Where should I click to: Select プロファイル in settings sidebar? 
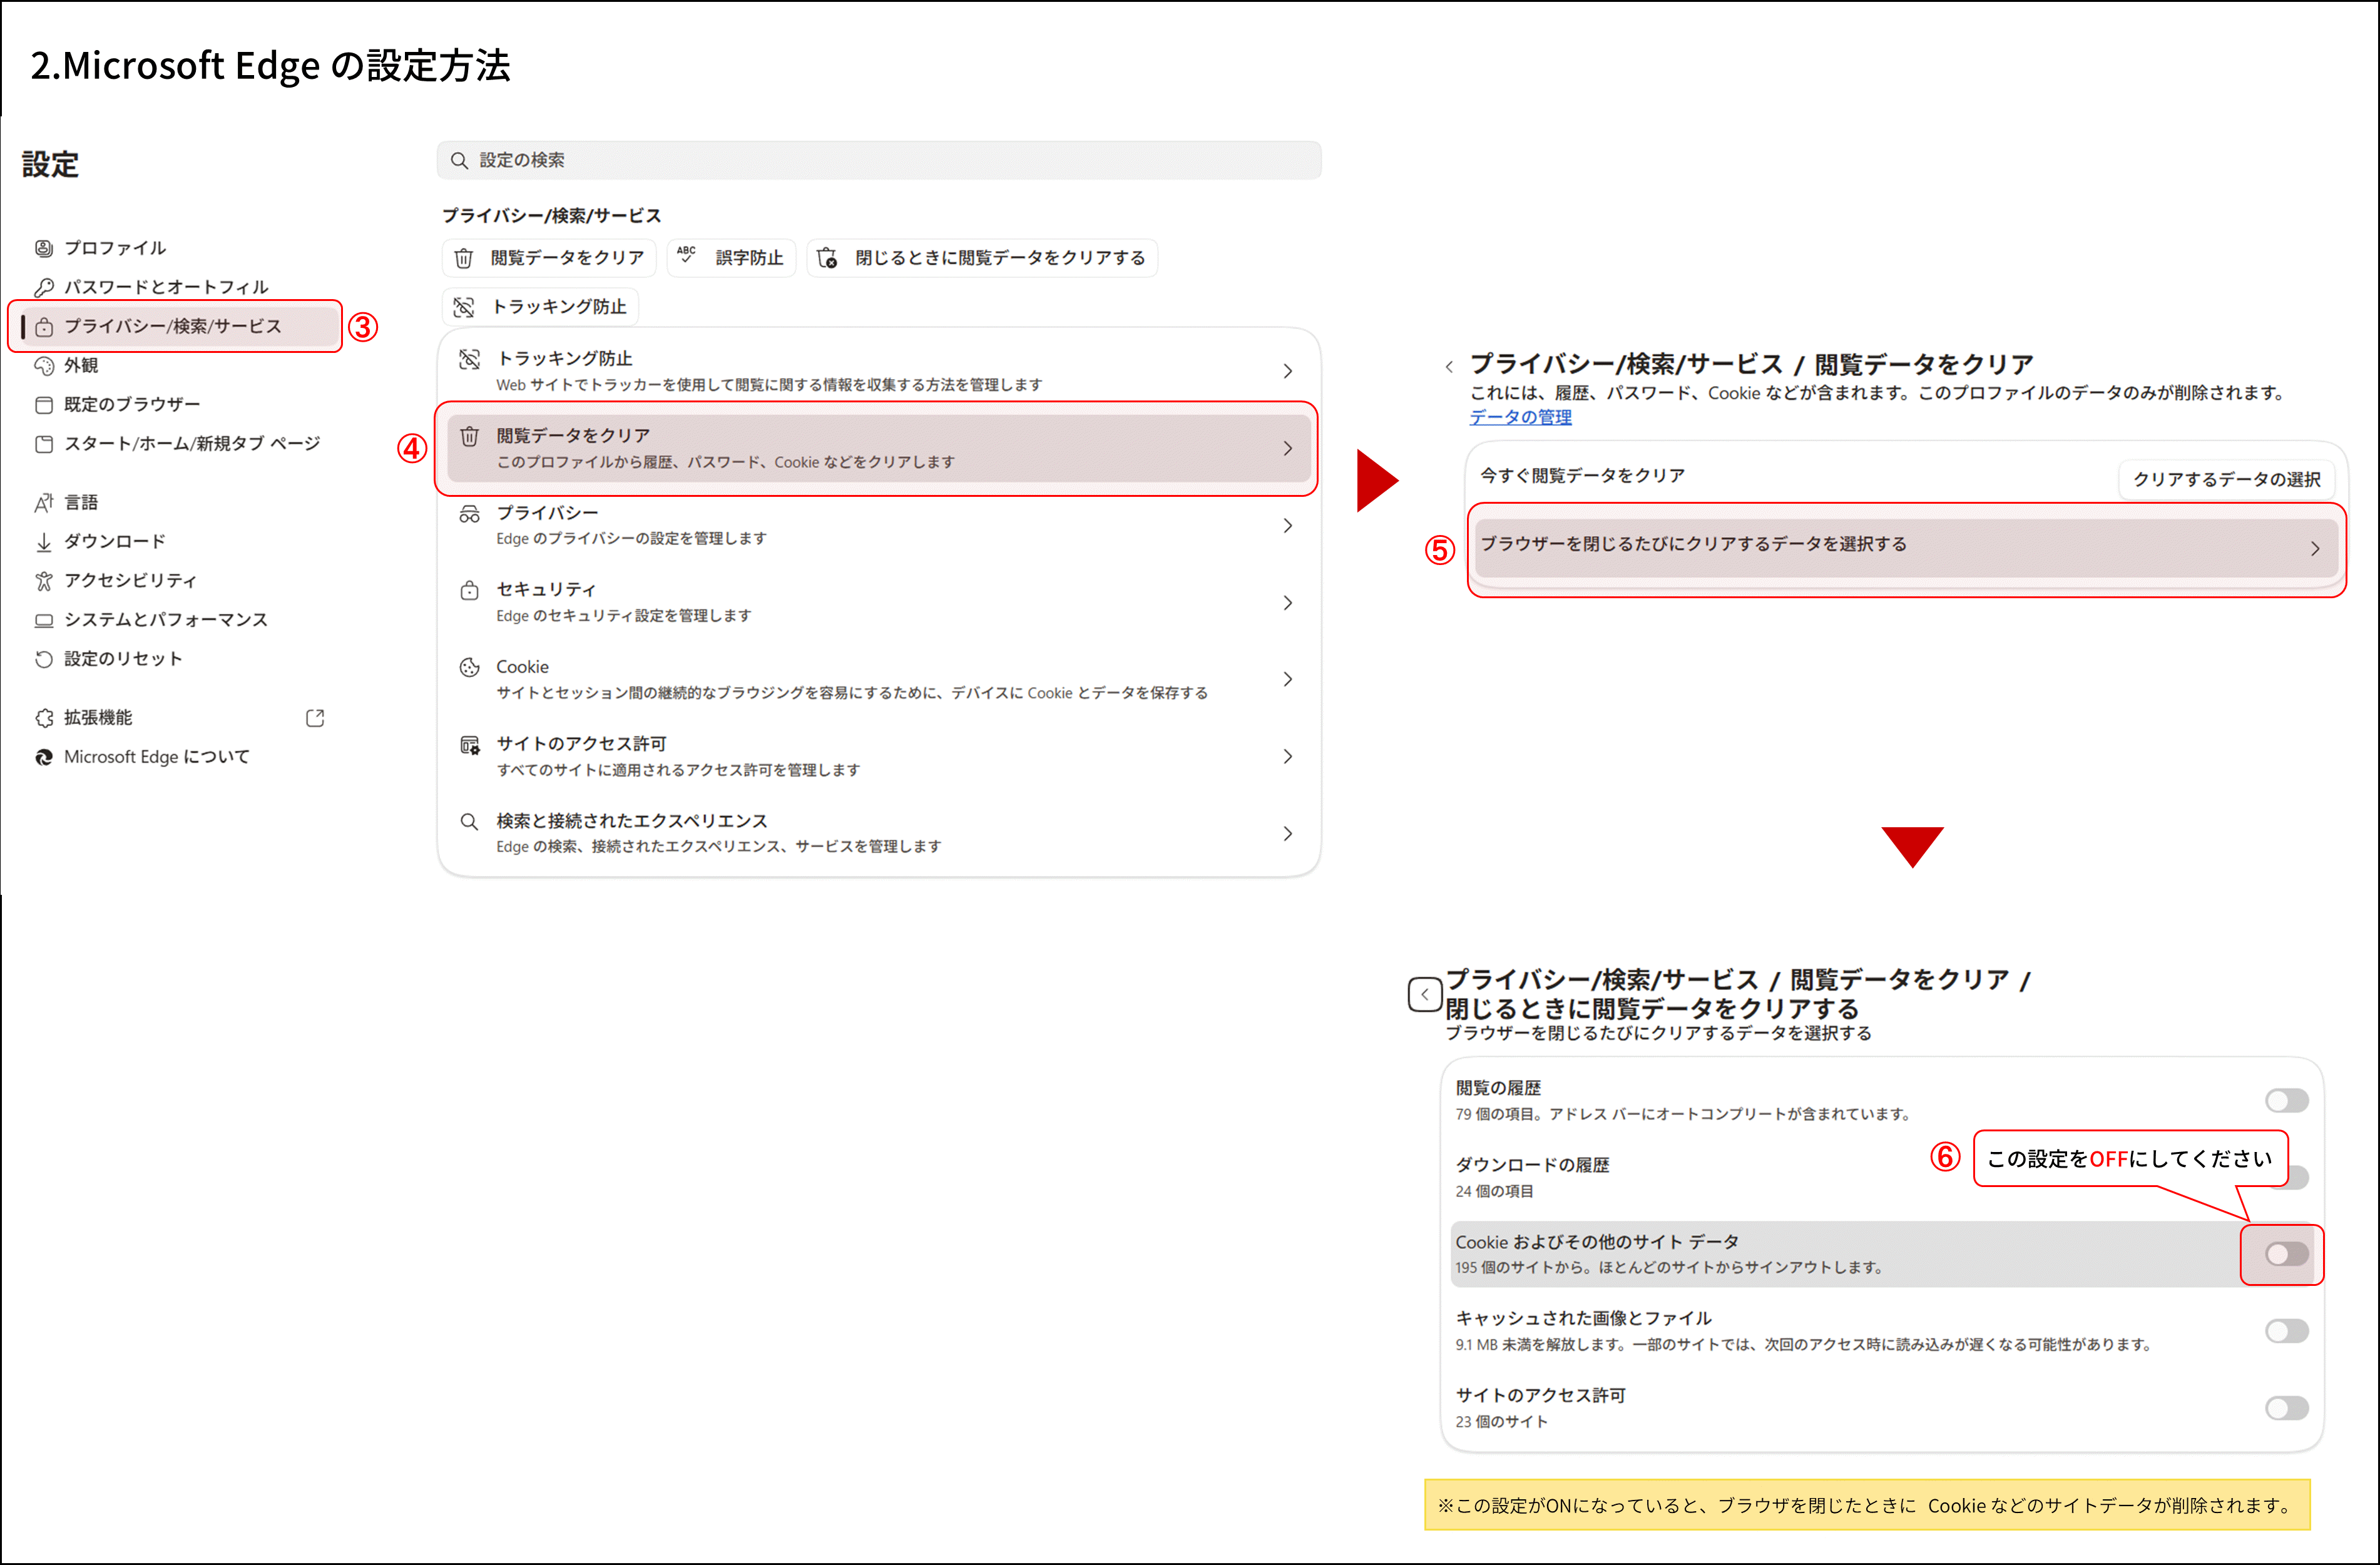(x=115, y=248)
